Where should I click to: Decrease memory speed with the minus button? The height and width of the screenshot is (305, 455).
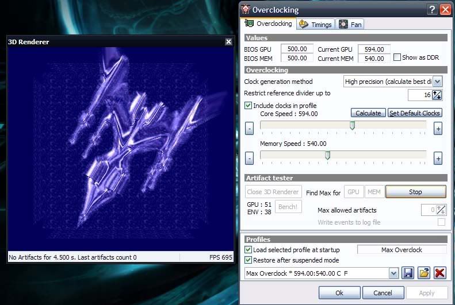[249, 159]
